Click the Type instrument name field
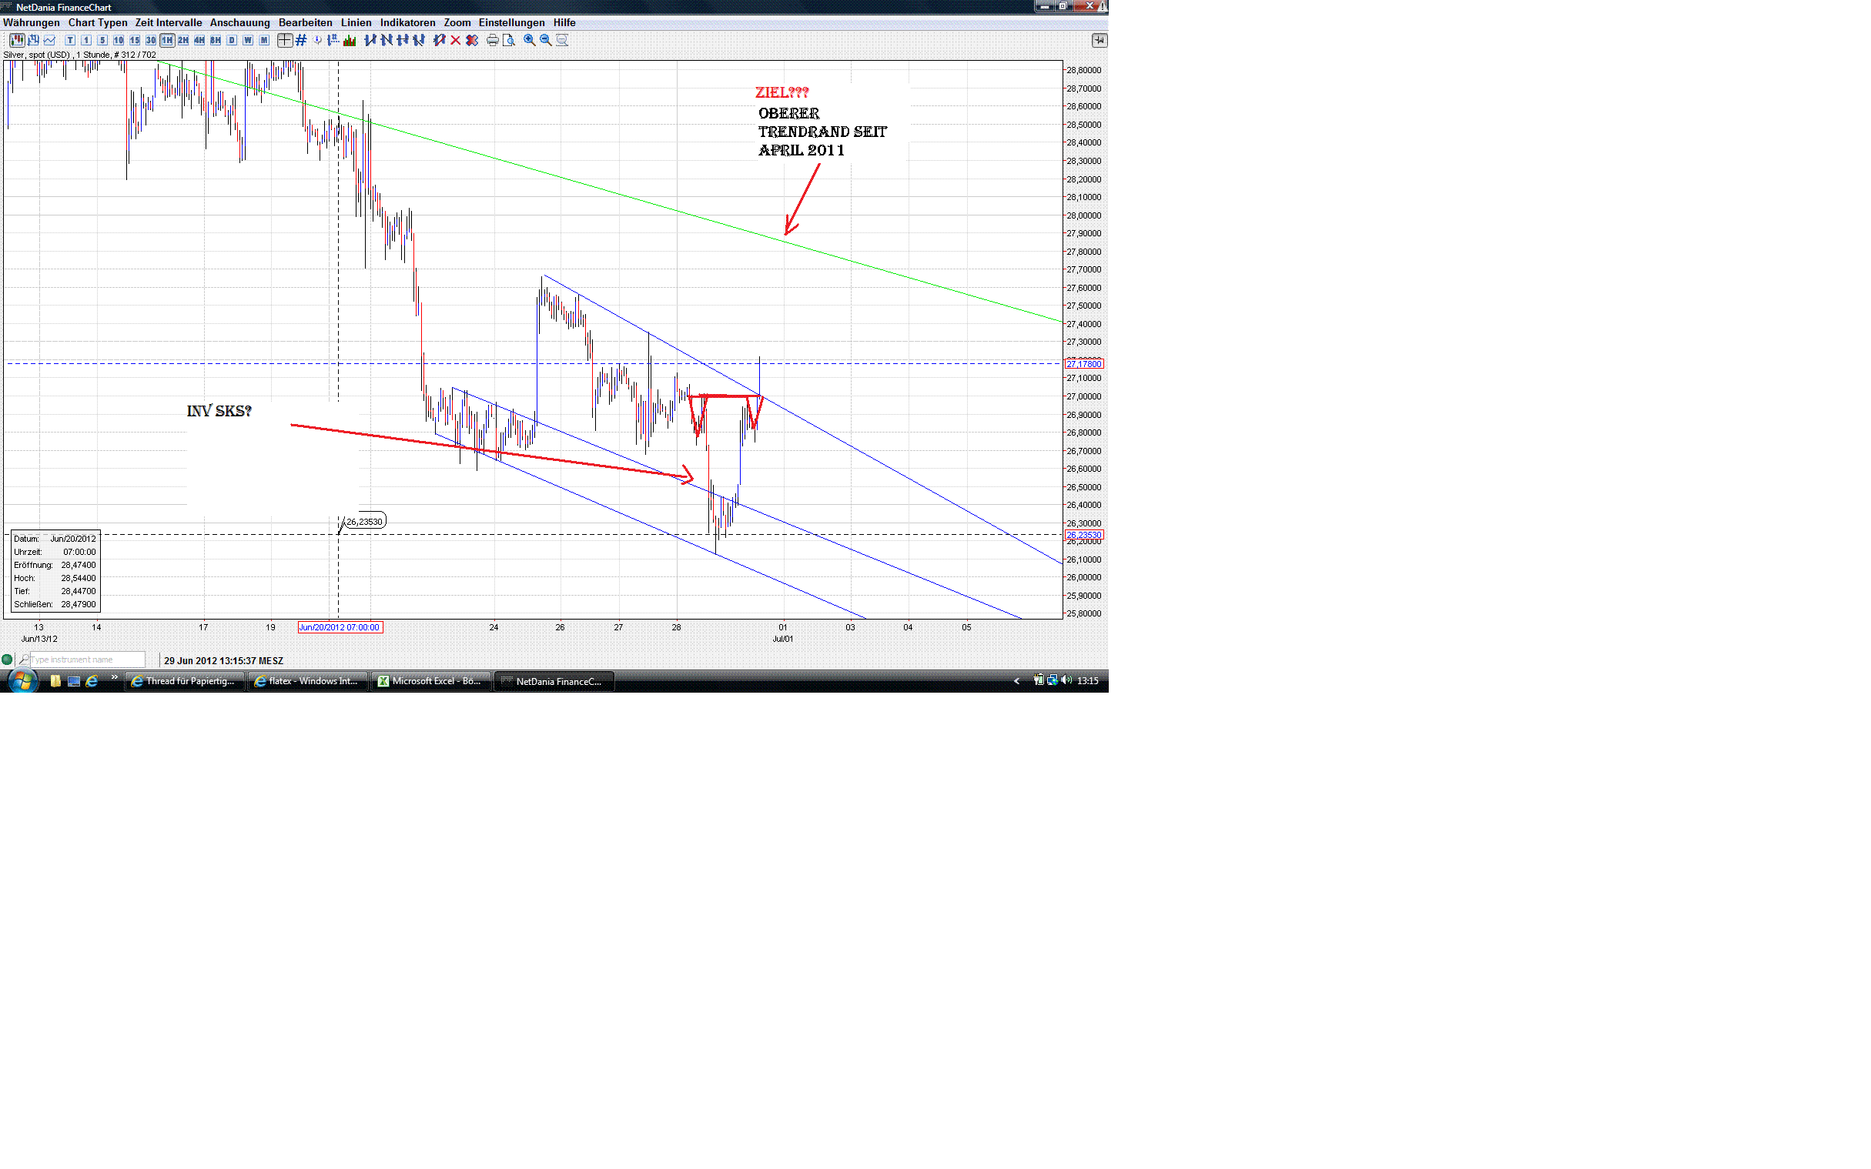The image size is (1871, 1169). (x=86, y=660)
